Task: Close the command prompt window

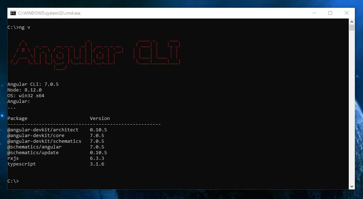Action: [x=347, y=13]
